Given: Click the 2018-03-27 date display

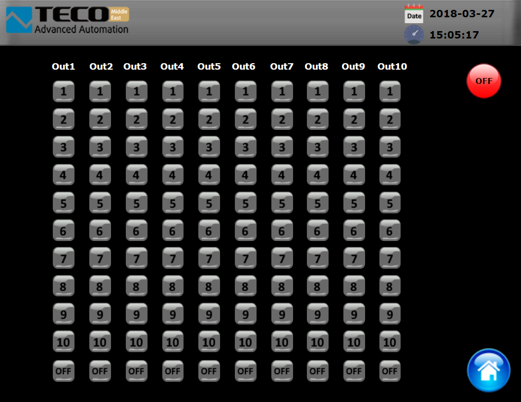Looking at the screenshot, I should [462, 14].
